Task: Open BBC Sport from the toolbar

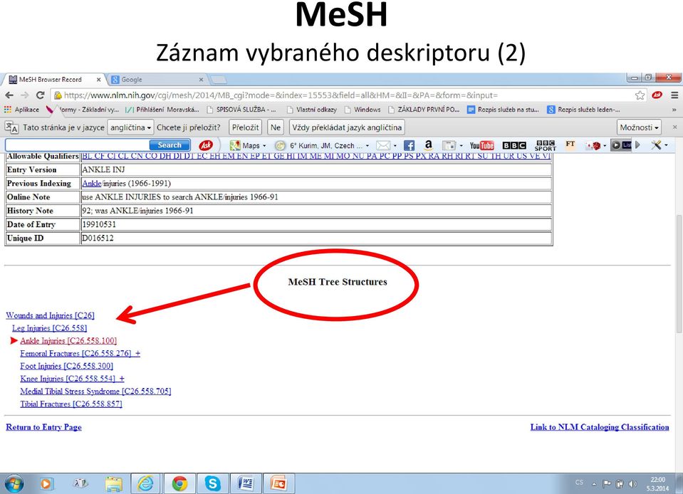Action: click(546, 145)
